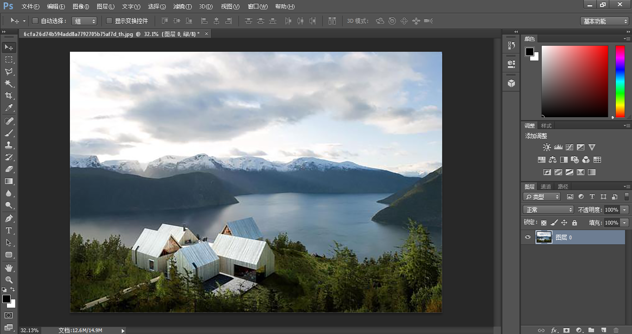
Task: Open the 填充 slider arrow
Action: [x=625, y=223]
